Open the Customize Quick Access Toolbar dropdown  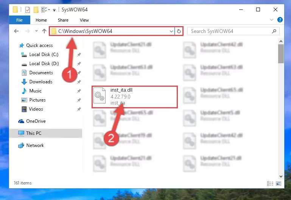click(x=54, y=10)
